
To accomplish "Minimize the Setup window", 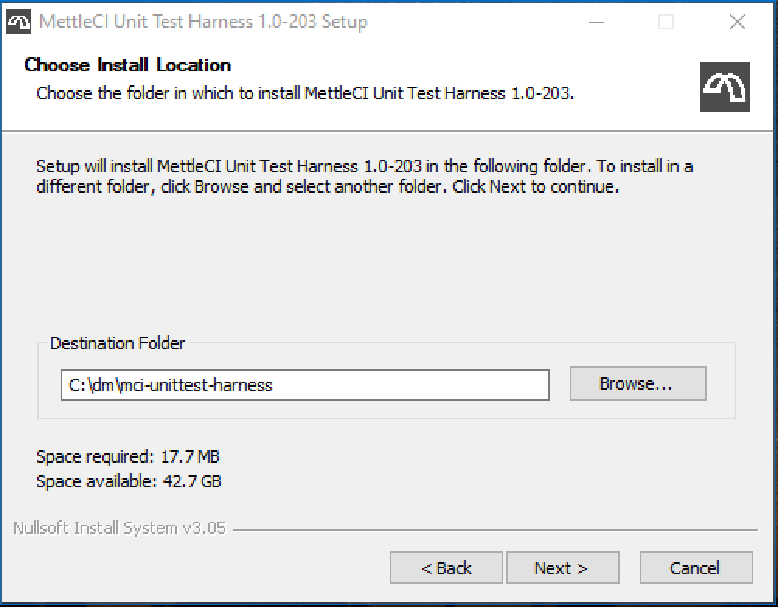I will pyautogui.click(x=594, y=22).
